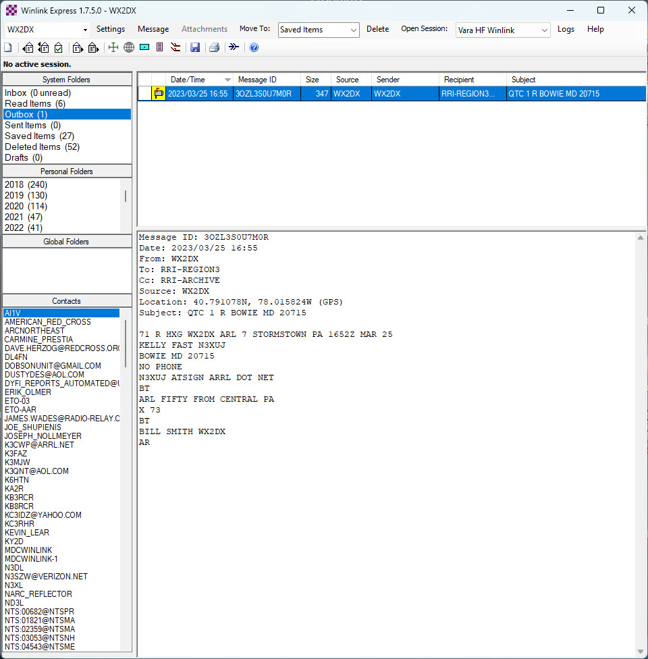Open the Logs viewer
The width and height of the screenshot is (648, 659).
point(566,29)
